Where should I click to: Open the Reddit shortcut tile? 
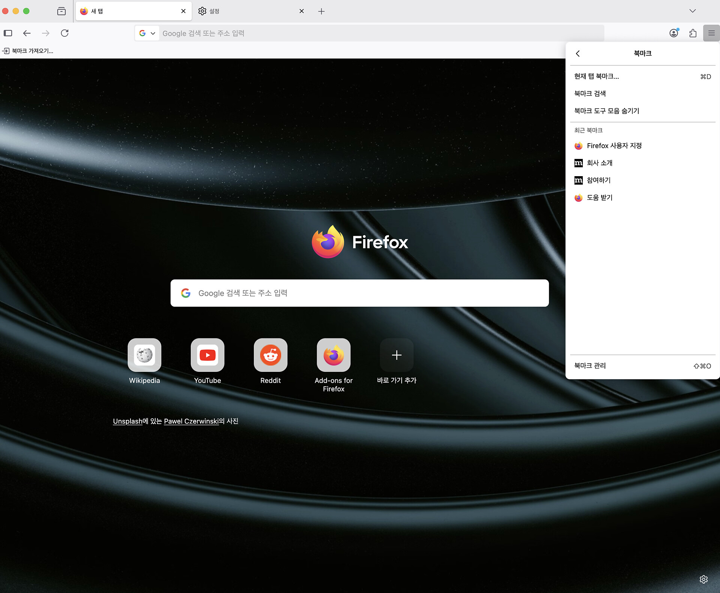click(270, 355)
